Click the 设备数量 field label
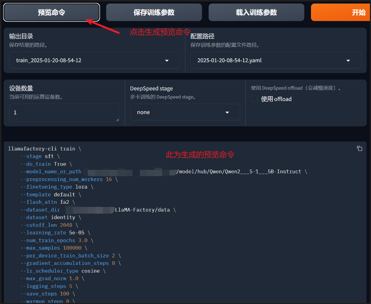Image resolution: width=371 pixels, height=304 pixels. click(21, 88)
